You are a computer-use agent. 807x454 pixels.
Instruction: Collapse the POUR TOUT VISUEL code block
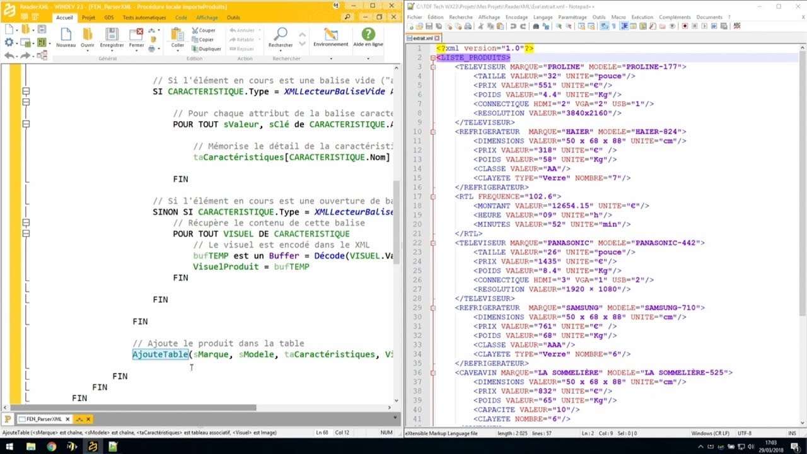pyautogui.click(x=26, y=233)
